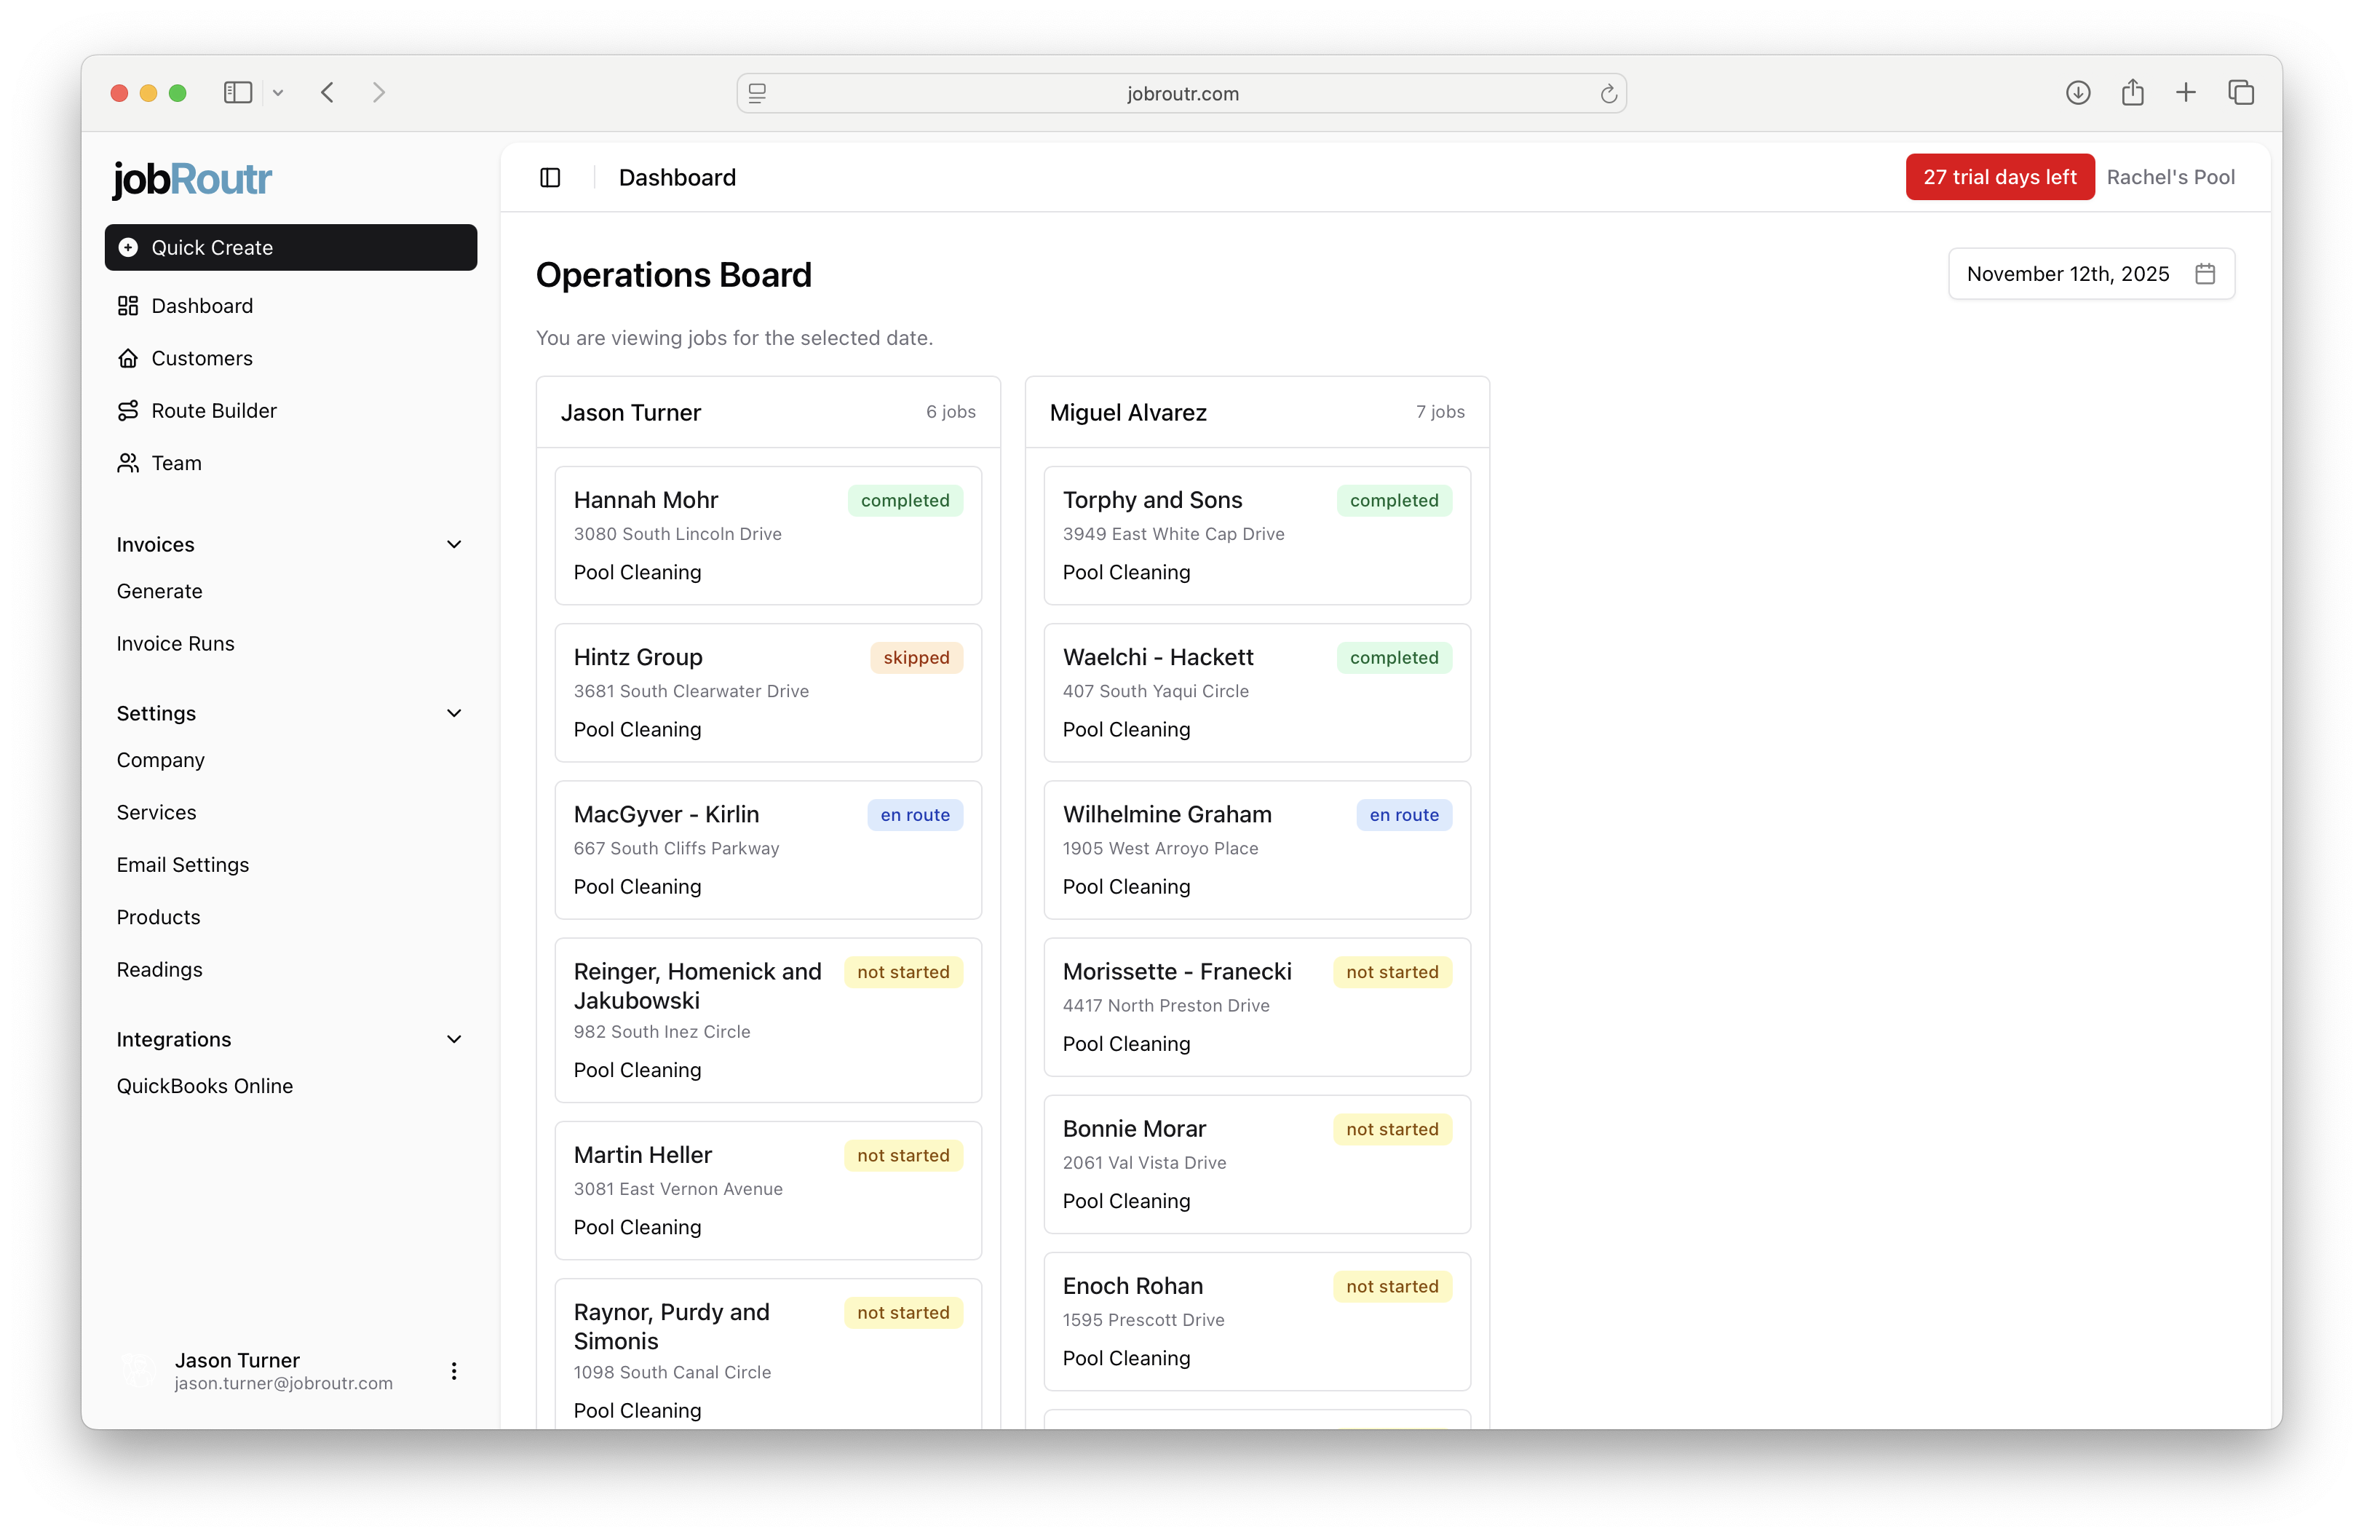Collapse the Integrations section chevron
This screenshot has width=2364, height=1537.
(x=454, y=1039)
